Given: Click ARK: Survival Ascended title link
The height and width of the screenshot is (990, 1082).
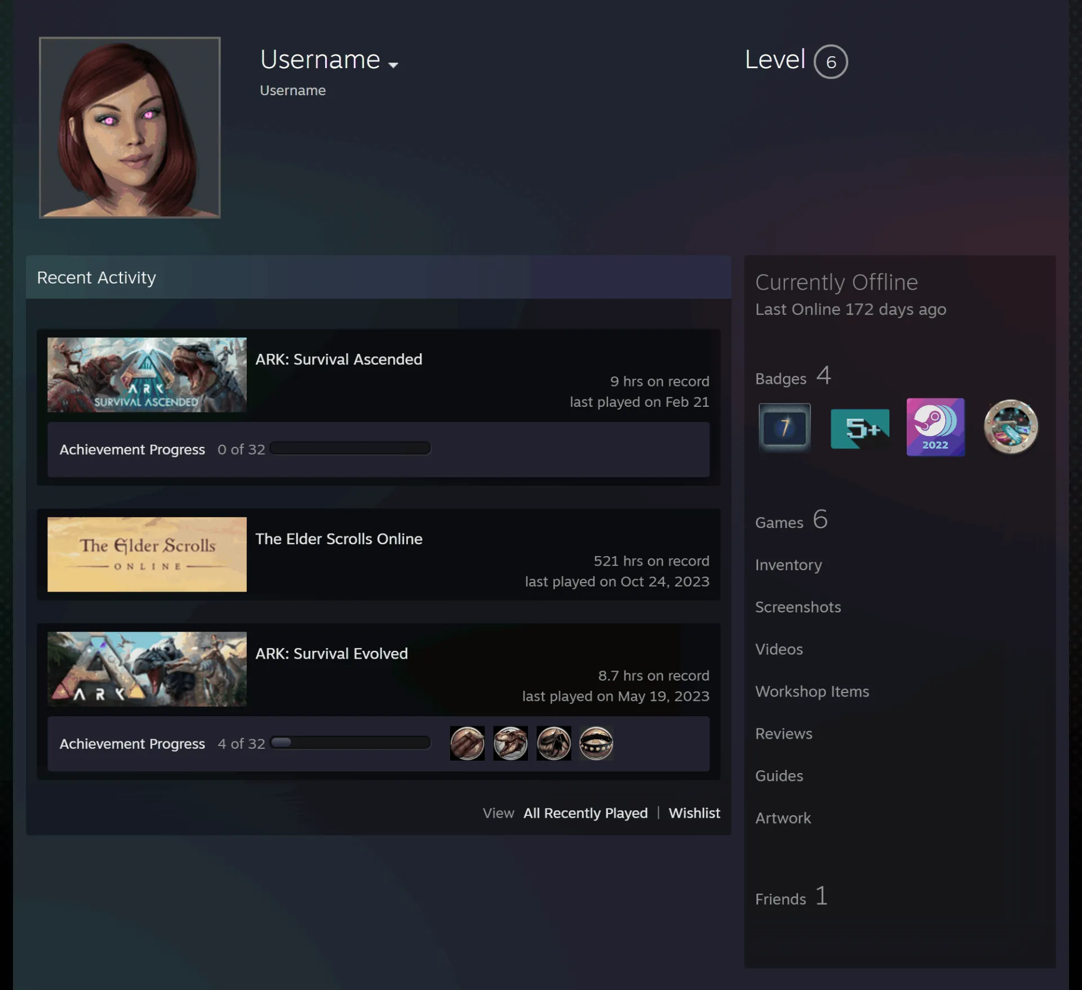Looking at the screenshot, I should point(339,359).
